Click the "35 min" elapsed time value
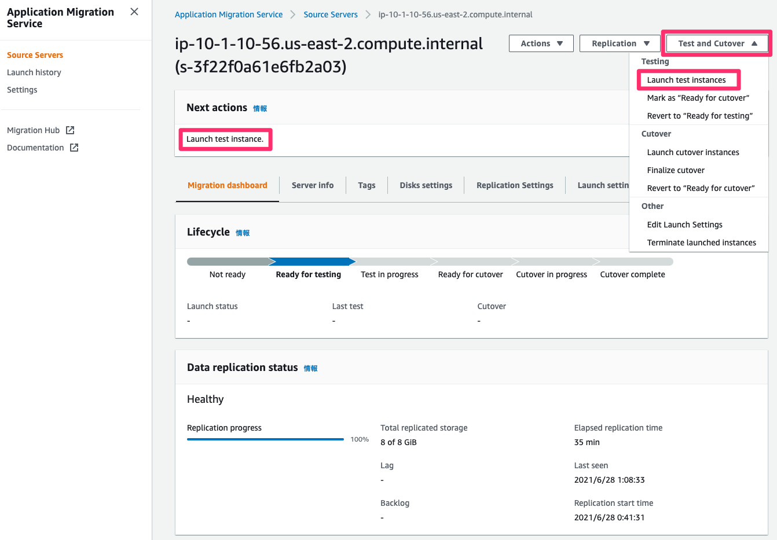This screenshot has height=540, width=777. pos(587,442)
